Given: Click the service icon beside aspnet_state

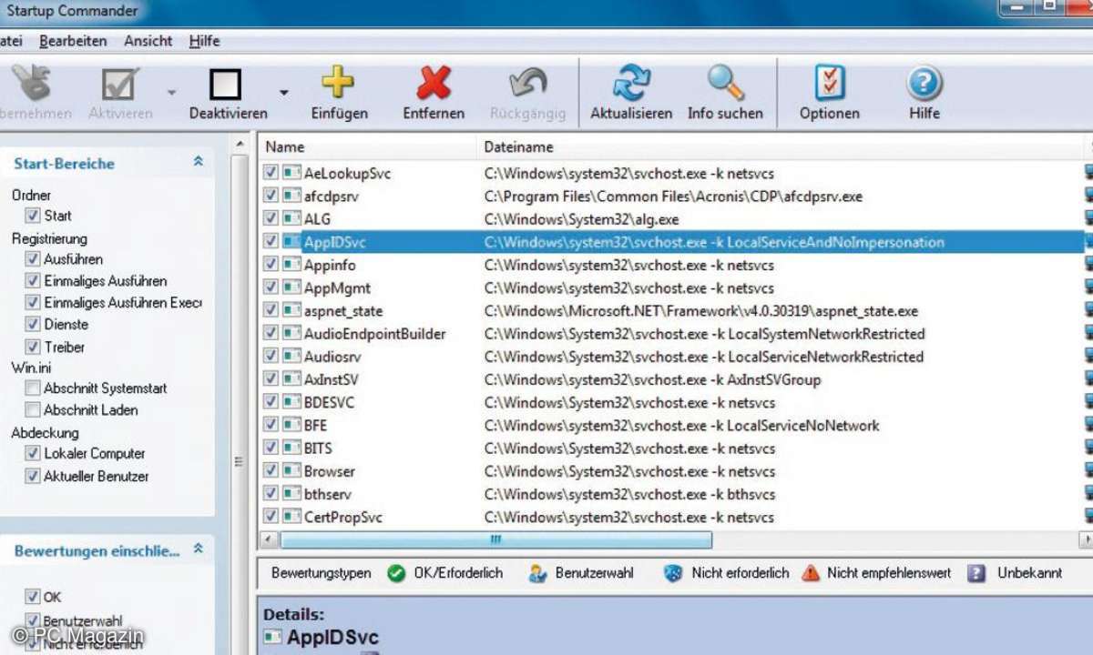Looking at the screenshot, I should pos(291,310).
